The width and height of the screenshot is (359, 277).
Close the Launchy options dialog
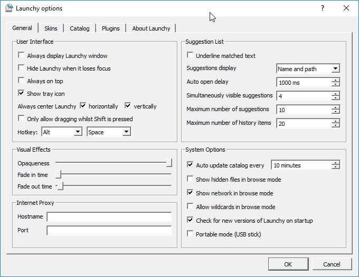pyautogui.click(x=346, y=8)
